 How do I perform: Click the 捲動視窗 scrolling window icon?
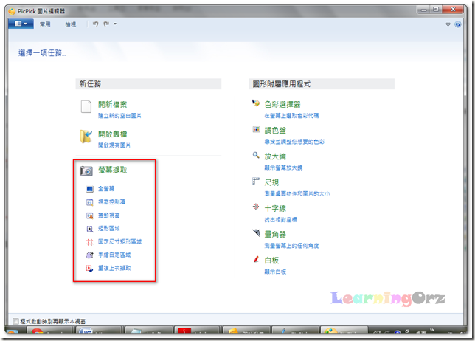90,216
